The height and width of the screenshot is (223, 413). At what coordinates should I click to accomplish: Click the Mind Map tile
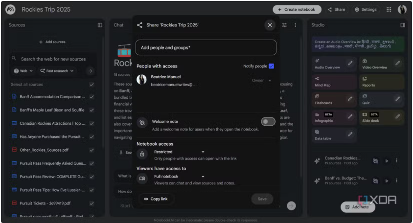pyautogui.click(x=333, y=82)
